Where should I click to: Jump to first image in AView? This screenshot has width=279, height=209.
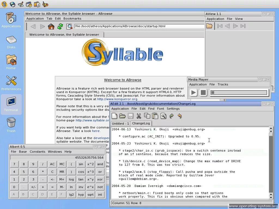(x=220, y=26)
